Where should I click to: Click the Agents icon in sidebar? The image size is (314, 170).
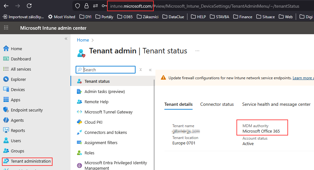point(6,120)
